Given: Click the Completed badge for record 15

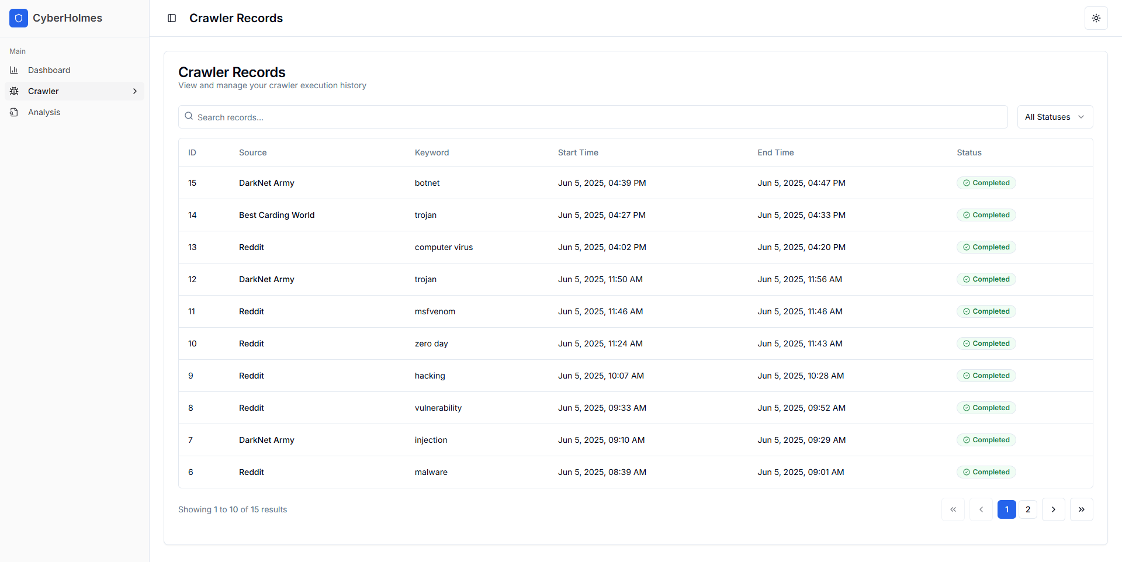Looking at the screenshot, I should [x=986, y=183].
